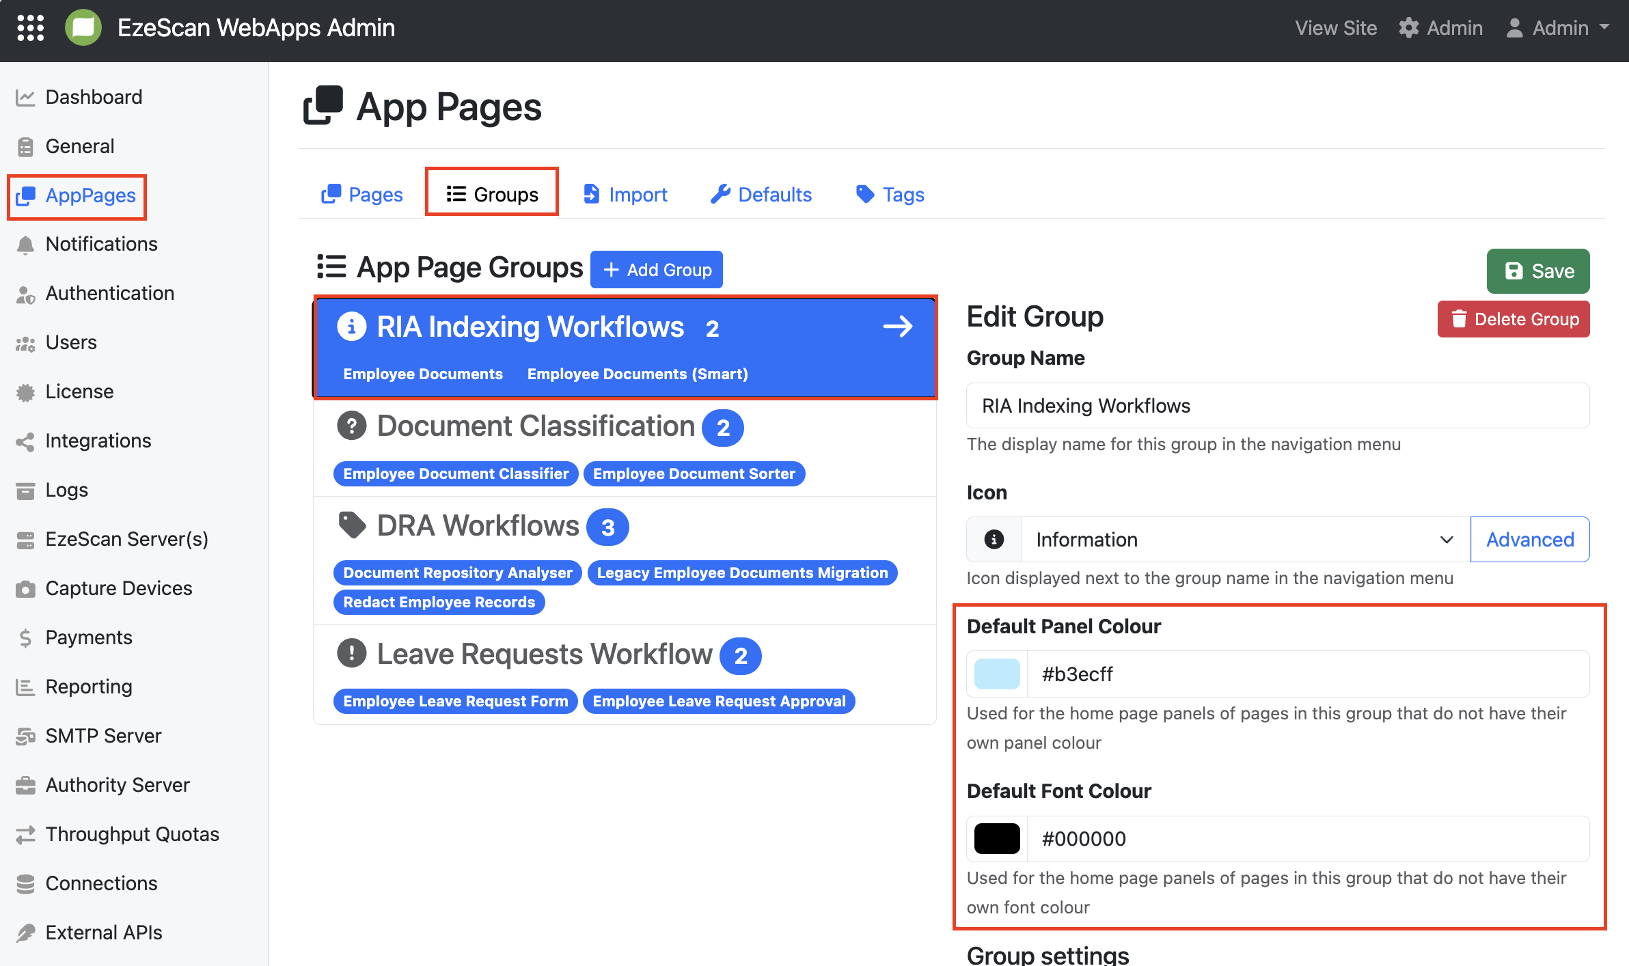Click the Reporting chart icon
1629x966 pixels.
25,687
